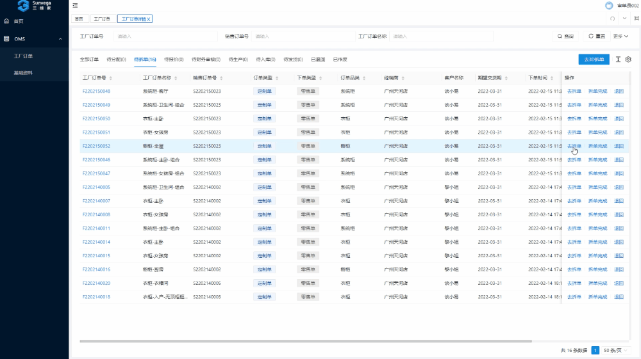Click the 首页 home item in sidebar
The height and width of the screenshot is (359, 641).
pyautogui.click(x=19, y=21)
